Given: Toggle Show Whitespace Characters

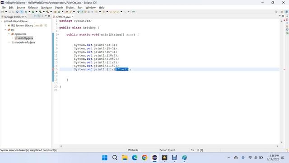Looking at the screenshot, I should (x=92, y=12).
